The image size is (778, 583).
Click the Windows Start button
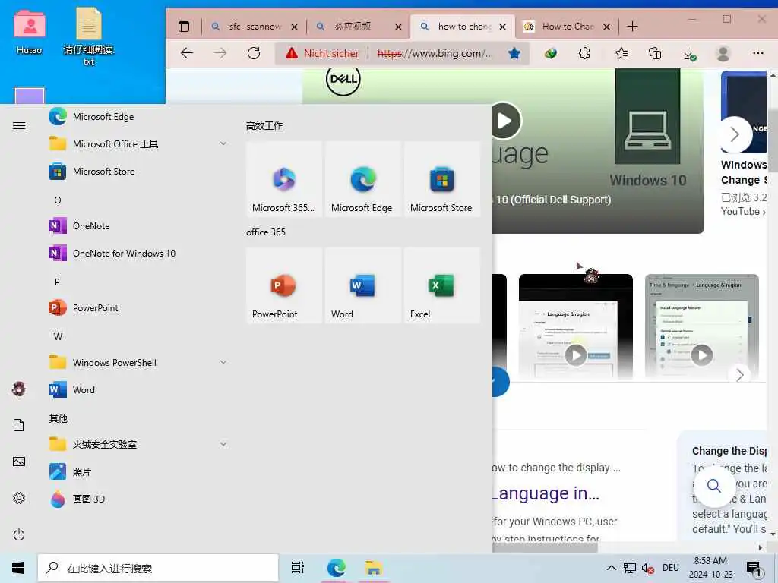18,568
